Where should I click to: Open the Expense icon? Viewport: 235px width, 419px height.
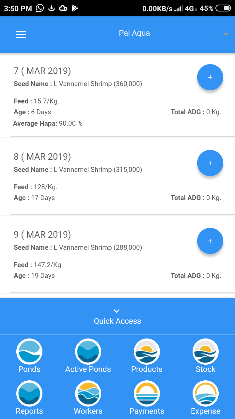(206, 393)
